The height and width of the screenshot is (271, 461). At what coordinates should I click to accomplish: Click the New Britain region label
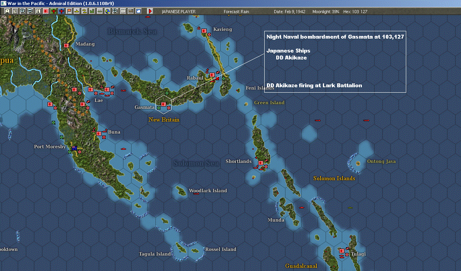pyautogui.click(x=164, y=119)
